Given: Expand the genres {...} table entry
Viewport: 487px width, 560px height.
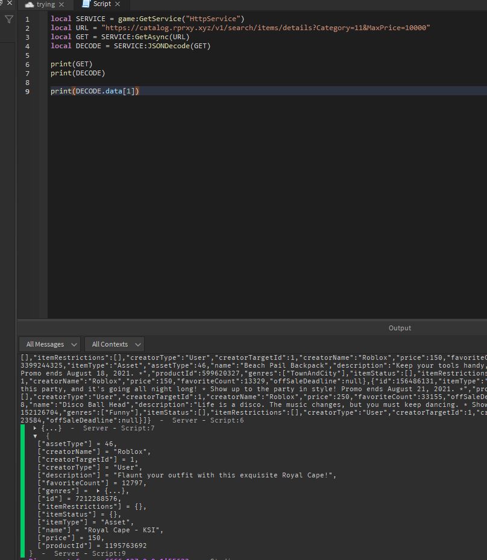Looking at the screenshot, I should [x=98, y=491].
